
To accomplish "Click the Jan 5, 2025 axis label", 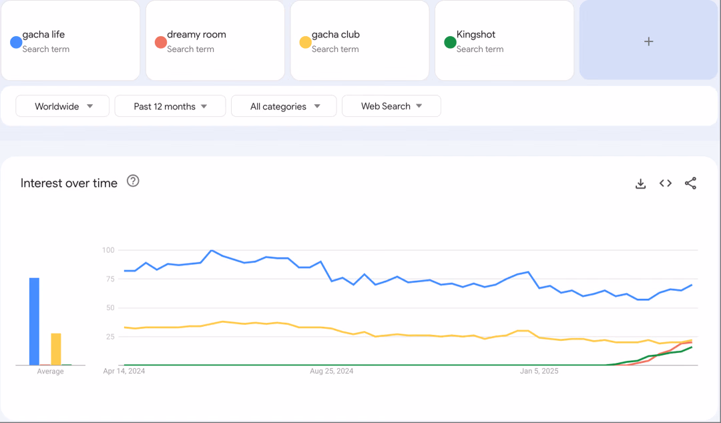I will point(539,371).
